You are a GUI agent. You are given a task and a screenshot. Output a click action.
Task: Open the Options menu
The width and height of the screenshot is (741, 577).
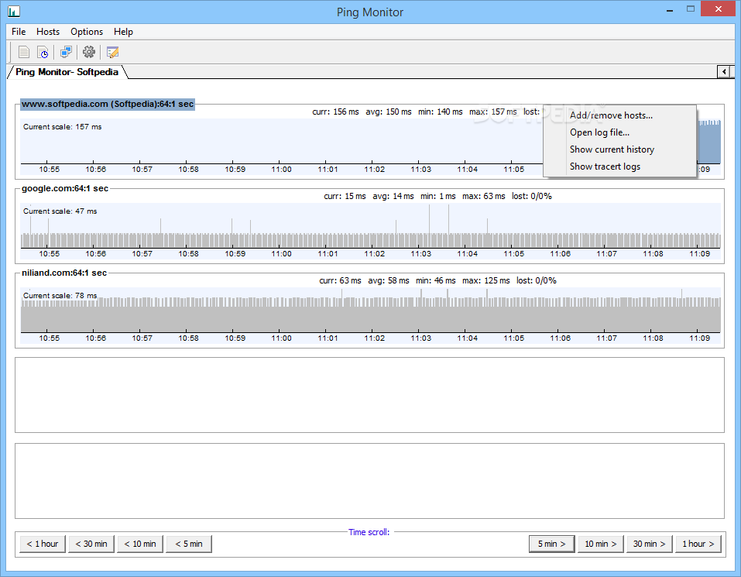pos(87,32)
